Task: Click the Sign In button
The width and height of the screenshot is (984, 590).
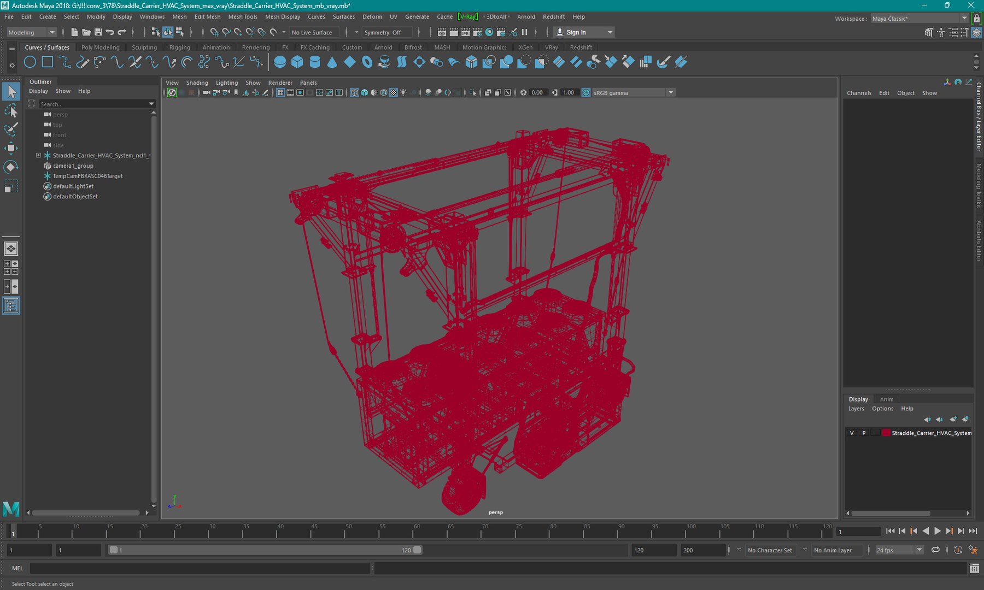Action: coord(576,32)
